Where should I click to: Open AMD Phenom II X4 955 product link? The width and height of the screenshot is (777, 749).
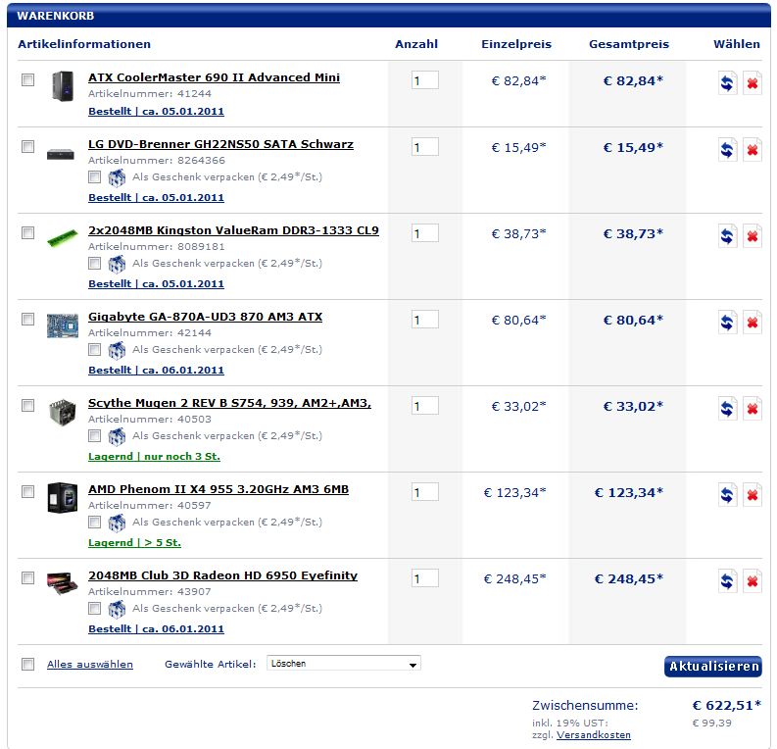(x=219, y=489)
